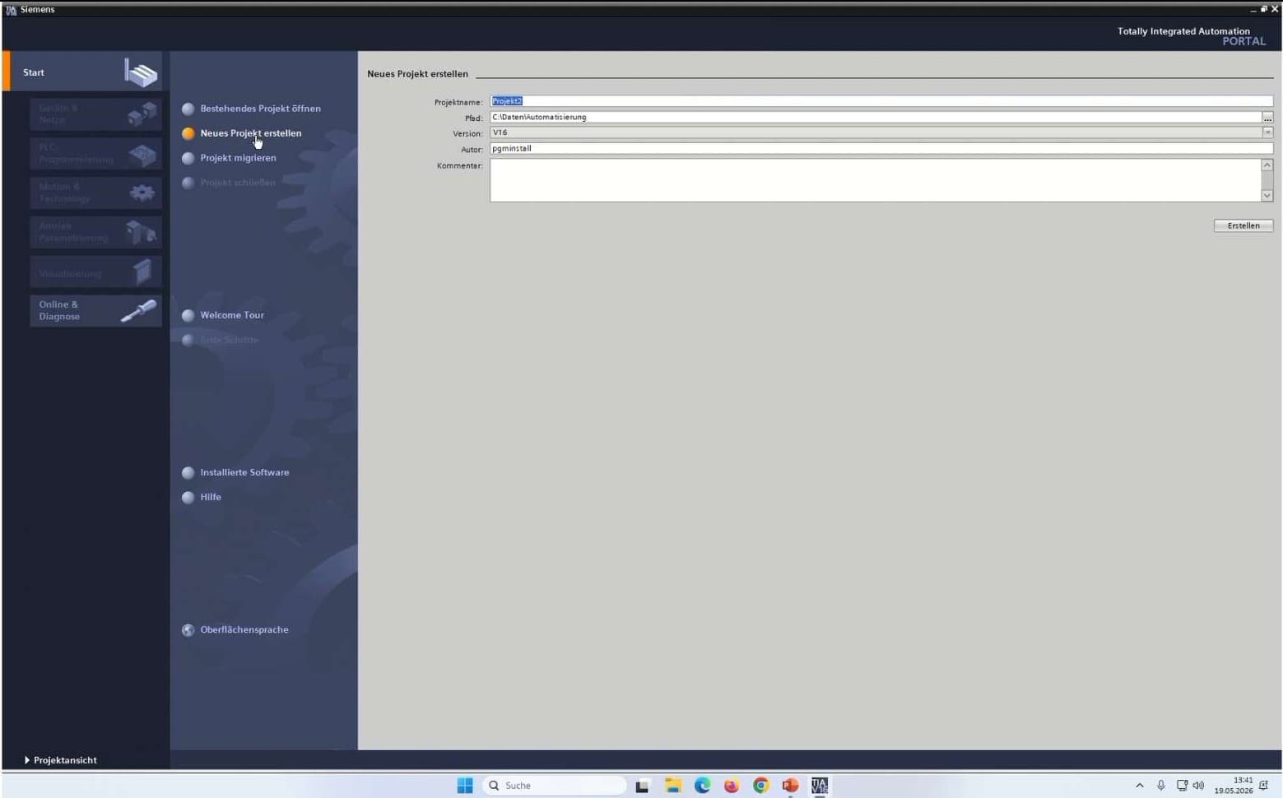This screenshot has width=1283, height=798.
Task: Choose Projekt migrieren
Action: point(238,158)
